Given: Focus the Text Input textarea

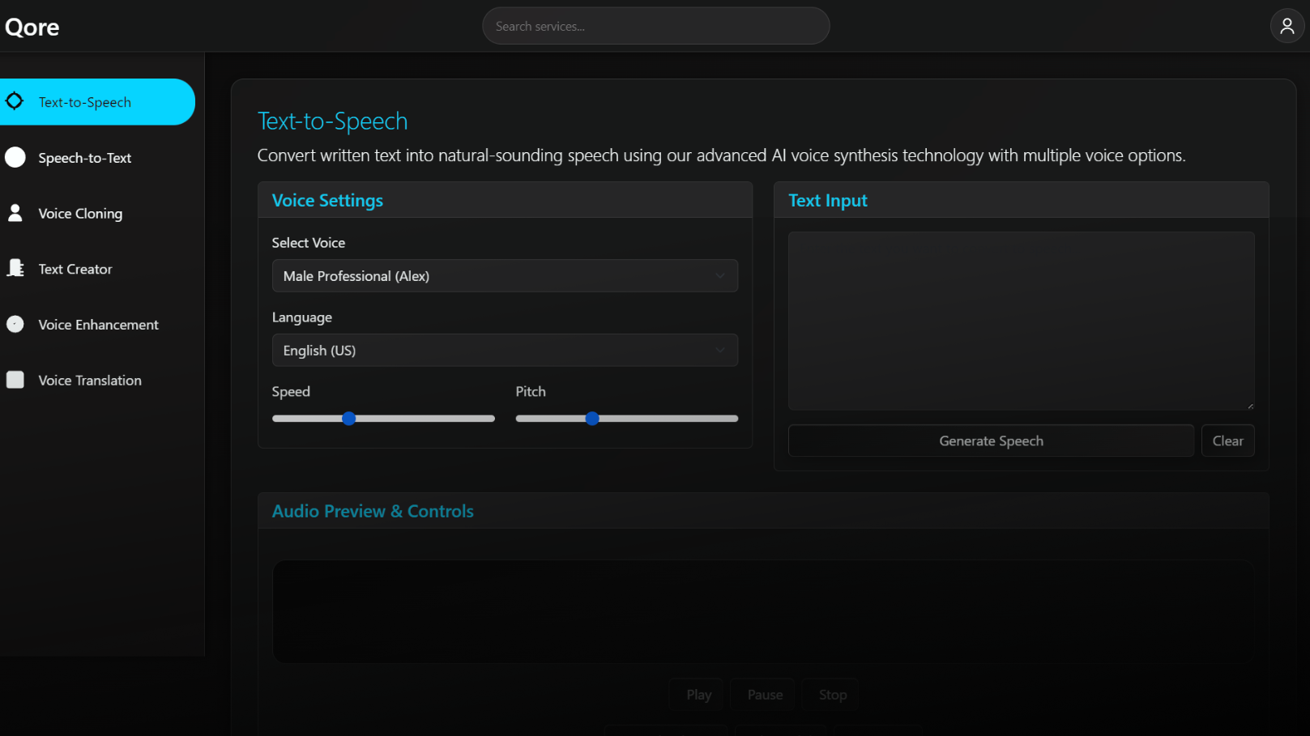Looking at the screenshot, I should [1021, 321].
